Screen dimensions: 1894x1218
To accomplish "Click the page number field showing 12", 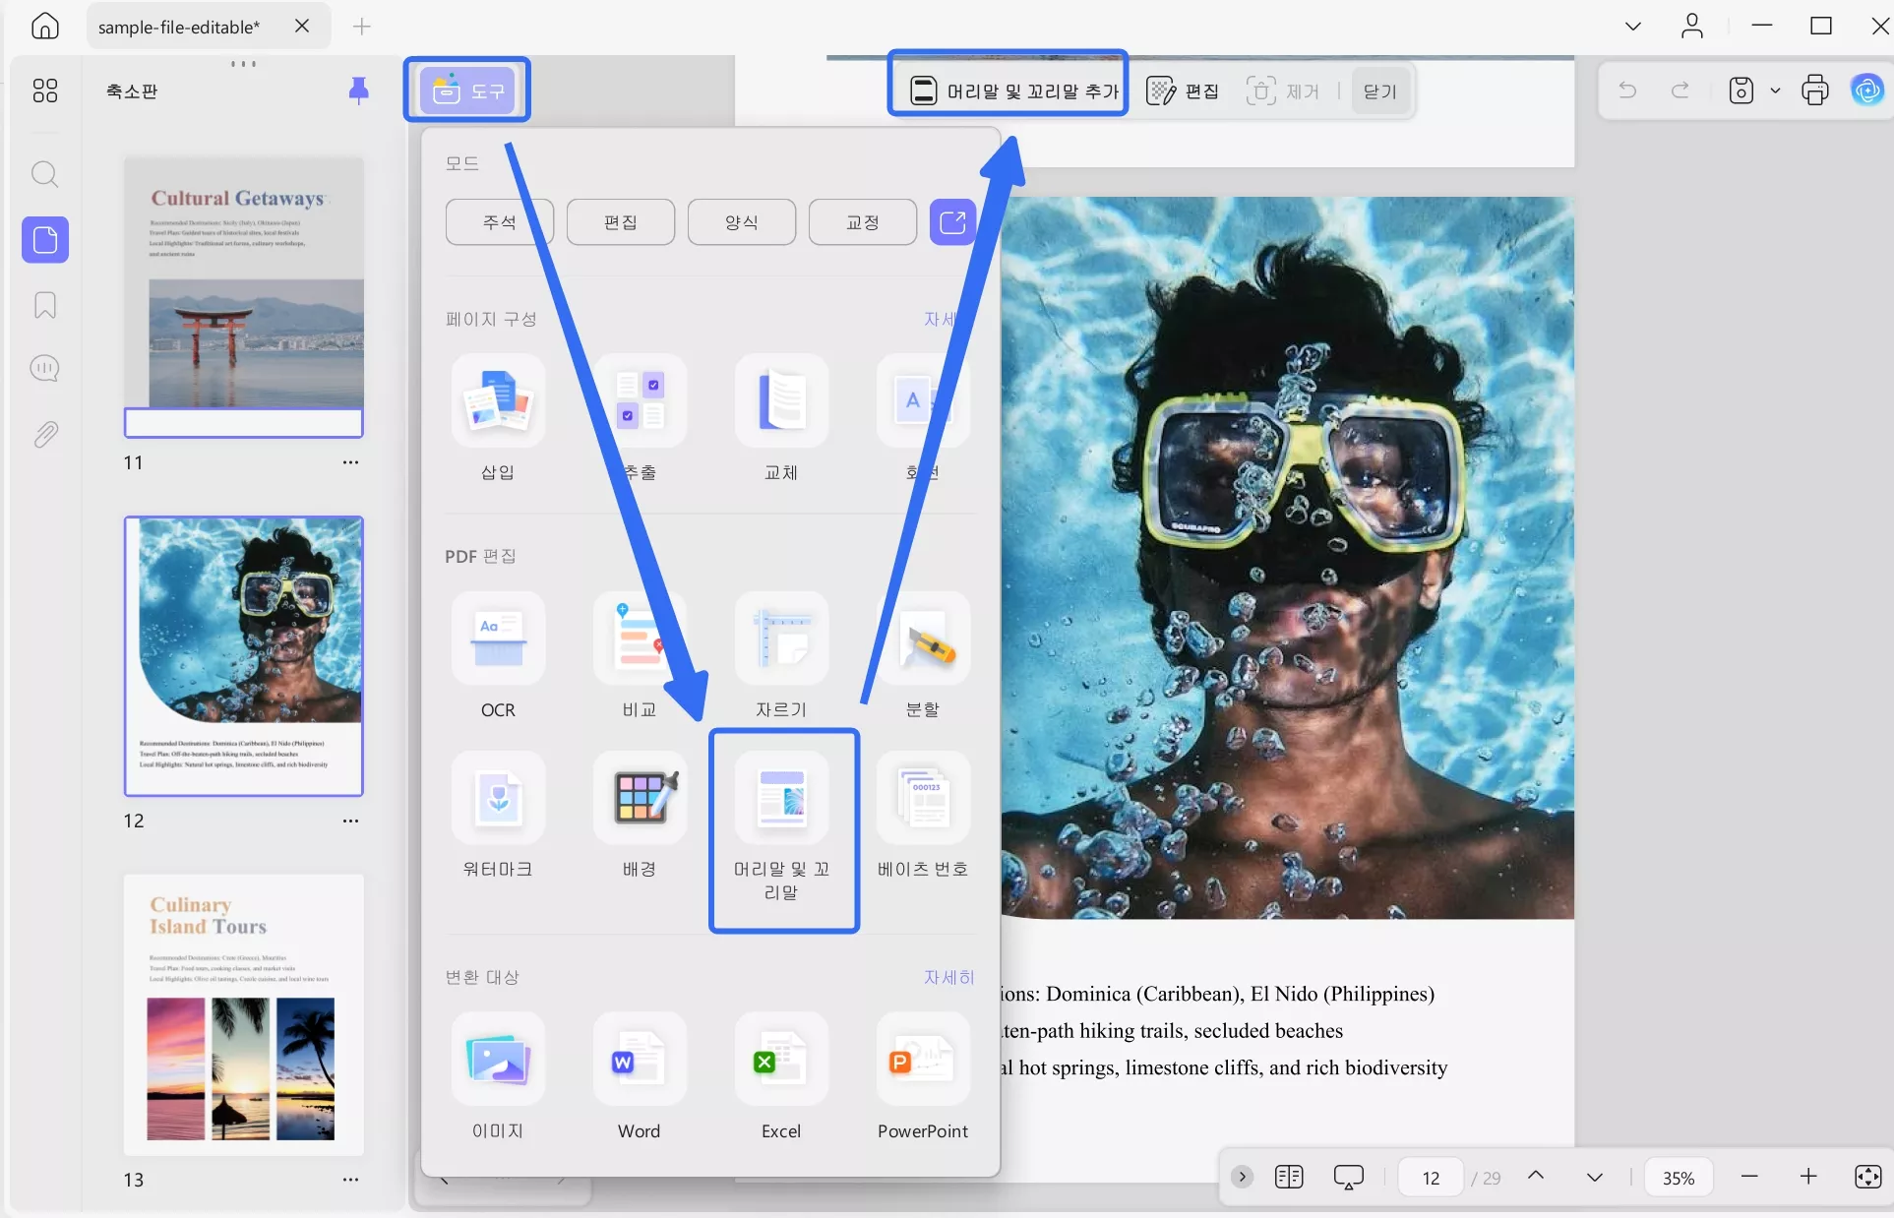I will [1432, 1178].
